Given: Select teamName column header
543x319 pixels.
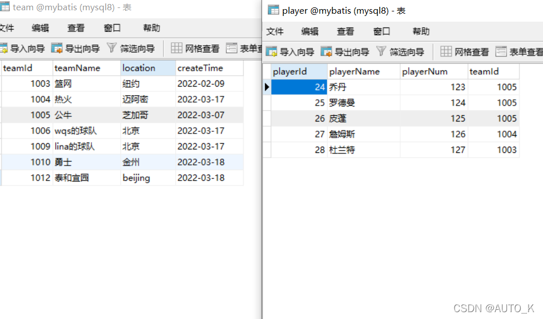Looking at the screenshot, I should (87, 68).
